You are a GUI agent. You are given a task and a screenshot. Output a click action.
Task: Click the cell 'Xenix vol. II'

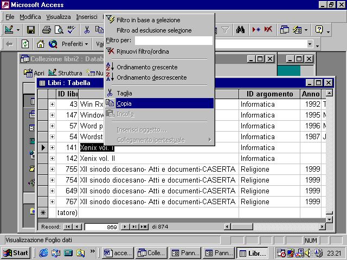pyautogui.click(x=158, y=158)
